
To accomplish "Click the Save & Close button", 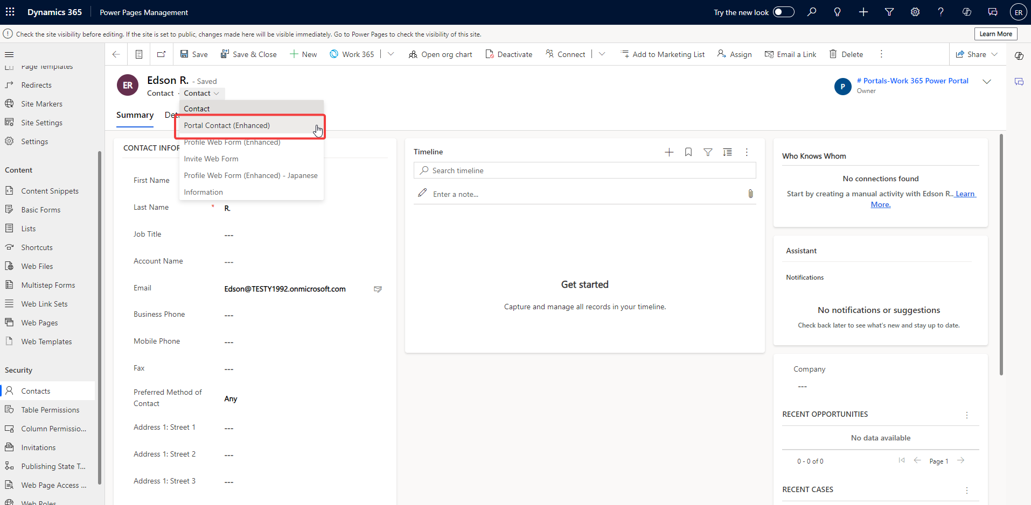I will 248,54.
